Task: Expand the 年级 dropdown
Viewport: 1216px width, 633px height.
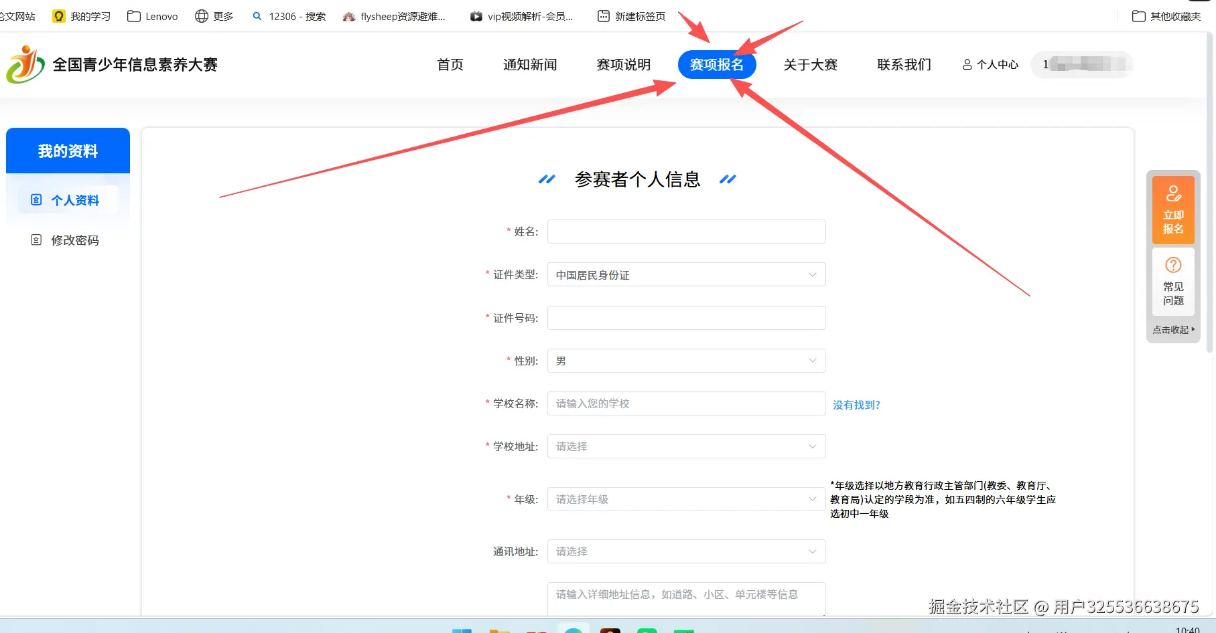Action: coord(686,499)
